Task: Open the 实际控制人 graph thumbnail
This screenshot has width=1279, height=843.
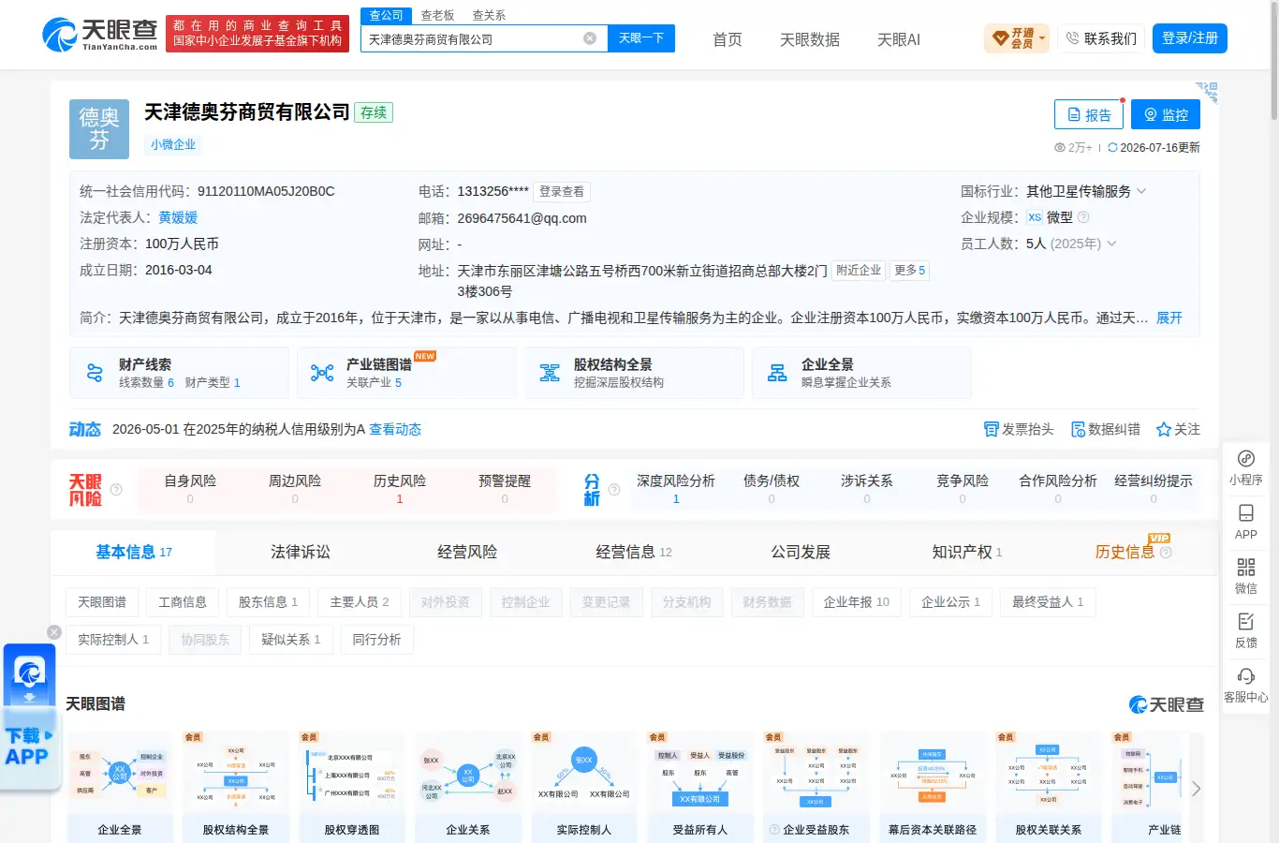Action: point(584,787)
